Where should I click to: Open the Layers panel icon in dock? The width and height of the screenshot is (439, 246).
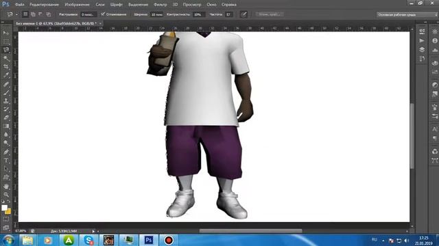tap(422, 50)
